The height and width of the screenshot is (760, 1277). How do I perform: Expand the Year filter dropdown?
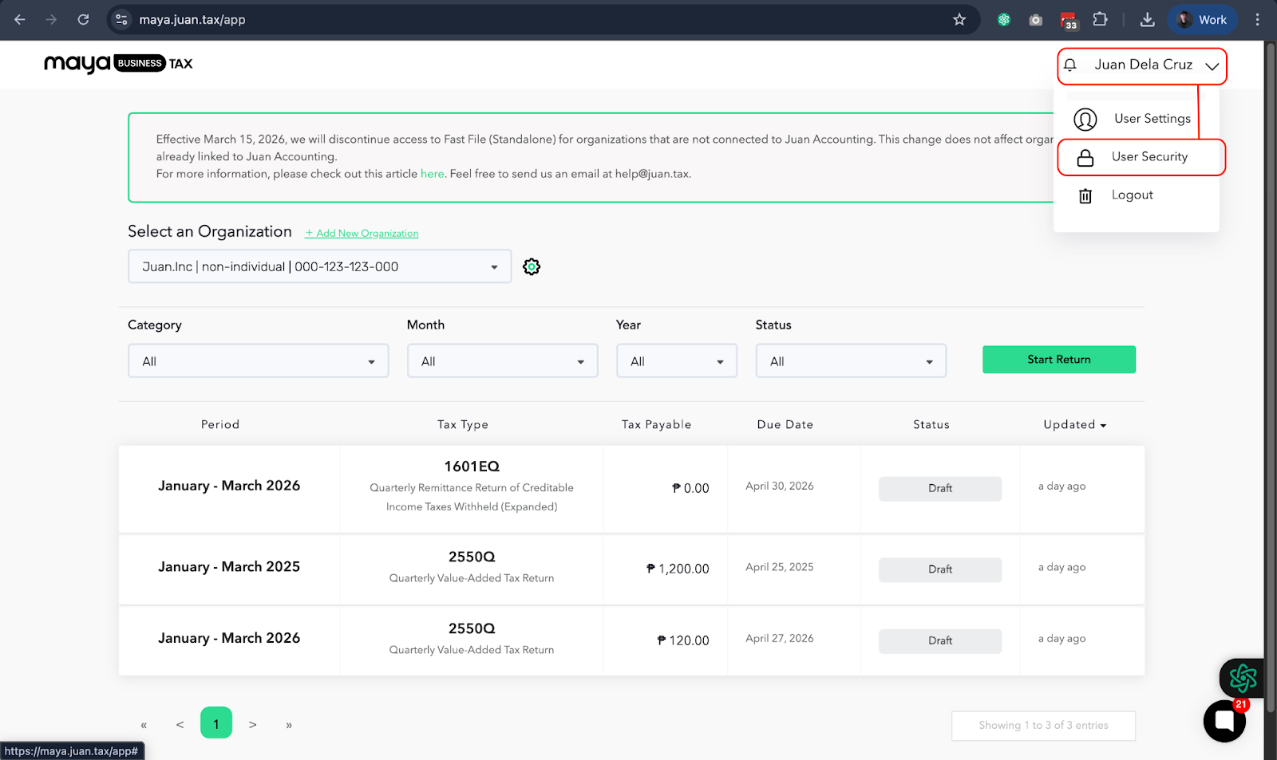click(677, 361)
